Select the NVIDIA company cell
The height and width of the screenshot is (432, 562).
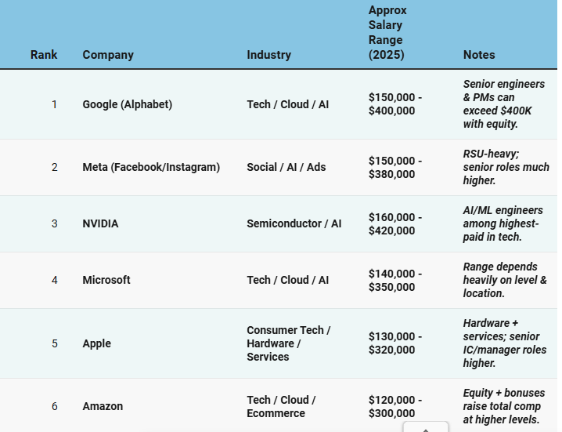(100, 223)
